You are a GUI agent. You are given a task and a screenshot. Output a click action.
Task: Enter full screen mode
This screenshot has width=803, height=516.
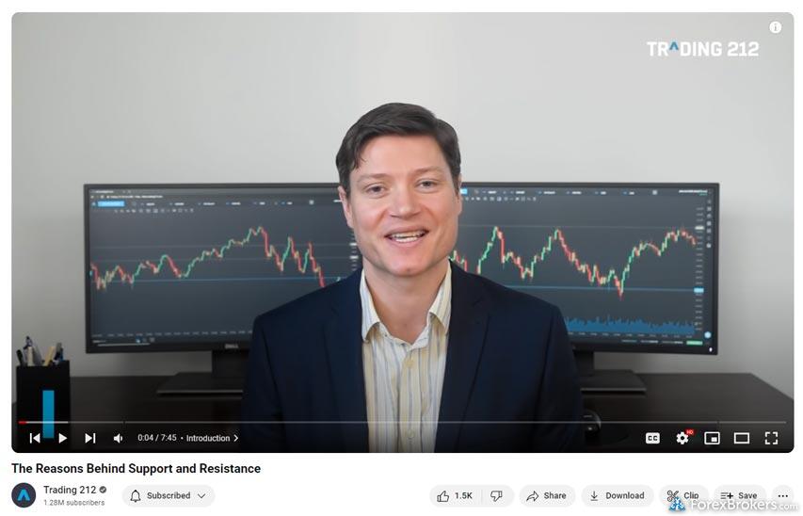[771, 438]
